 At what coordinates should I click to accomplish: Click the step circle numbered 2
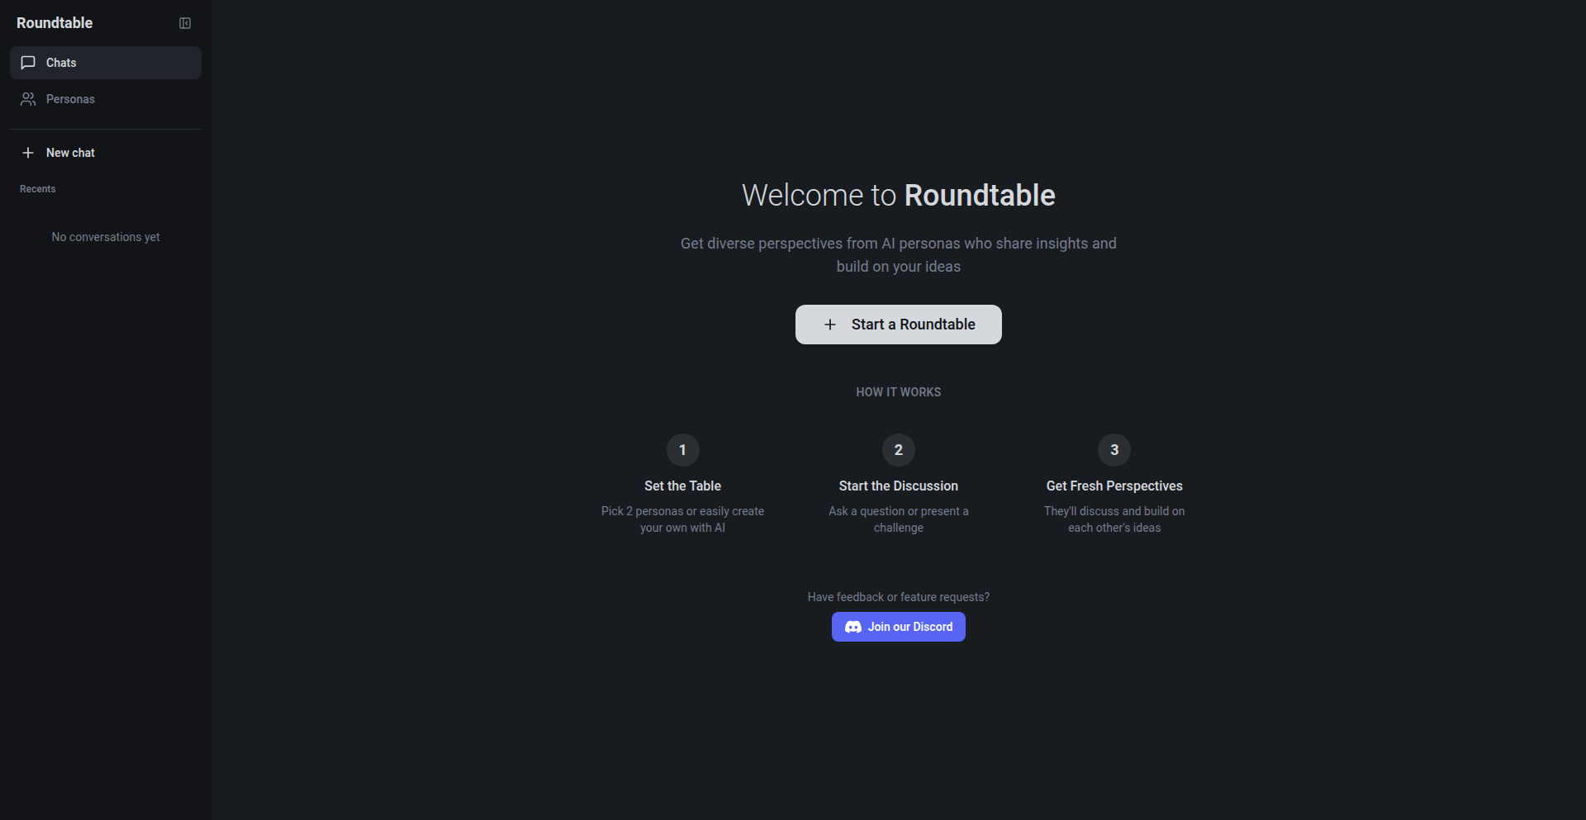click(898, 450)
